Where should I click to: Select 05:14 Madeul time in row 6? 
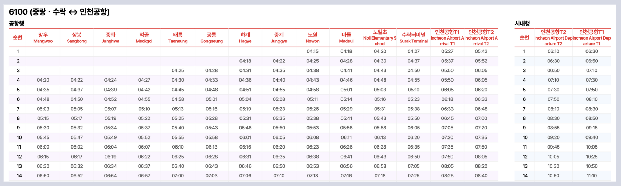[x=346, y=99]
